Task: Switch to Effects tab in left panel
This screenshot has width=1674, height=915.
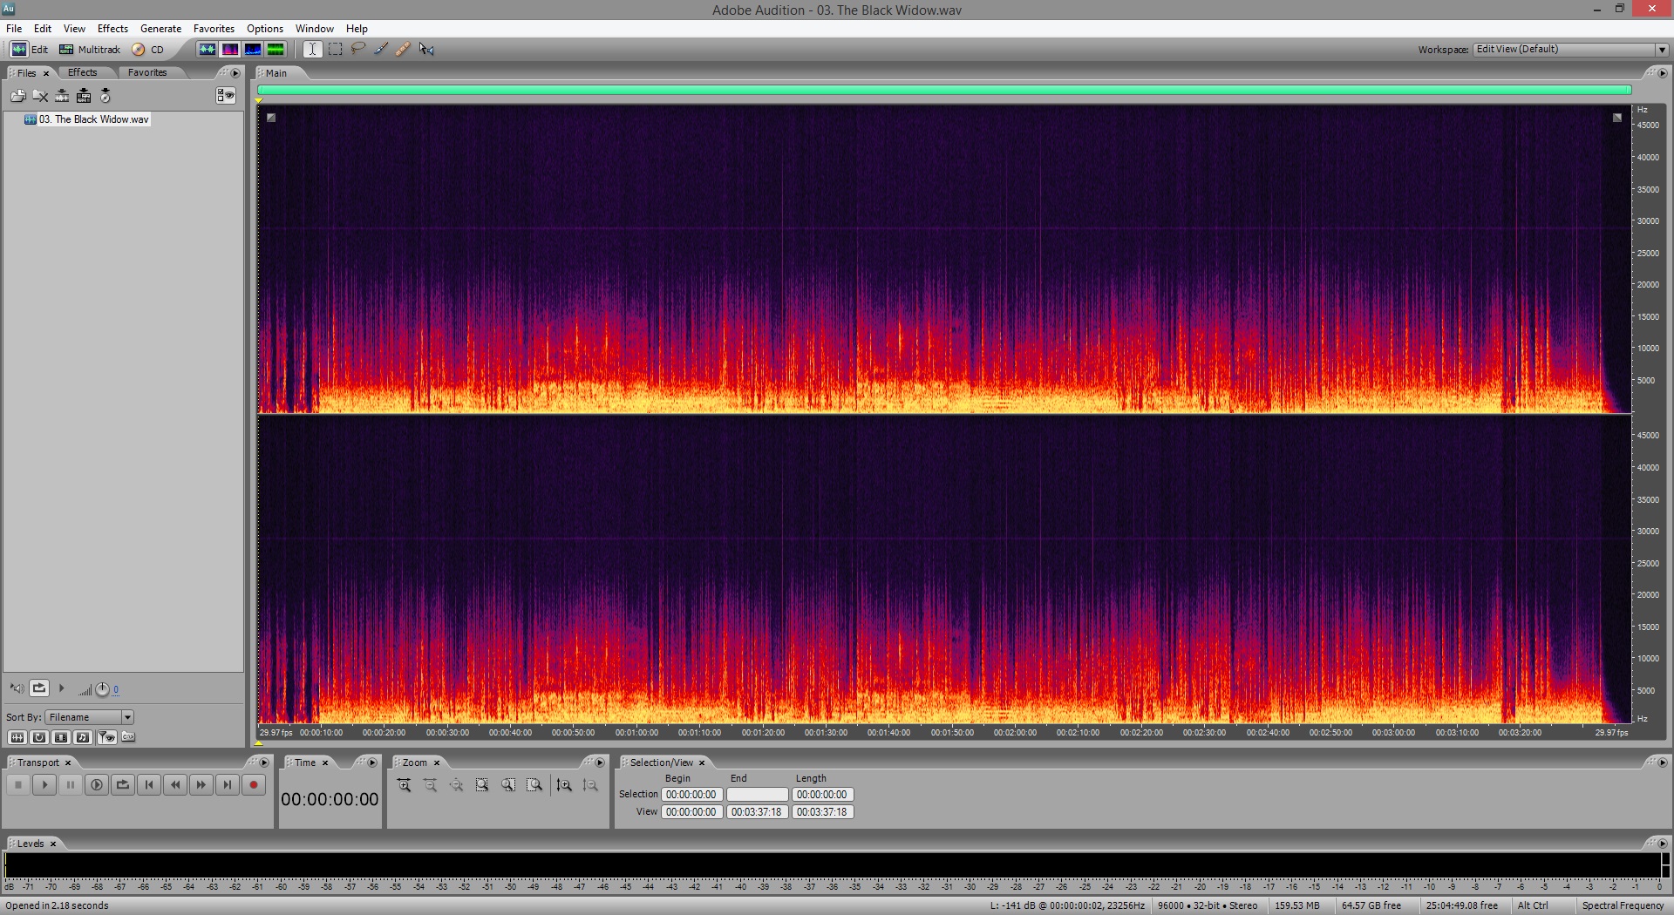Action: pyautogui.click(x=83, y=72)
